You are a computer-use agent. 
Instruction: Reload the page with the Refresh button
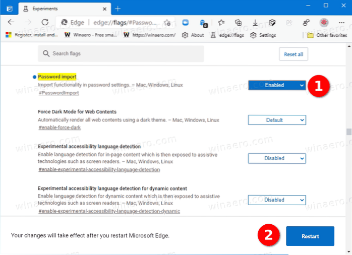[44, 22]
